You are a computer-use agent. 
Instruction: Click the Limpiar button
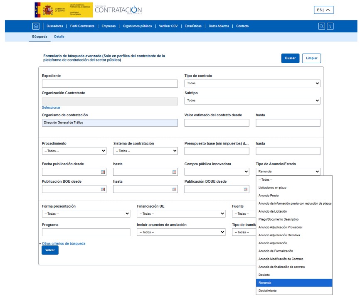311,58
